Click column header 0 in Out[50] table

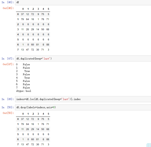tap(23, 114)
